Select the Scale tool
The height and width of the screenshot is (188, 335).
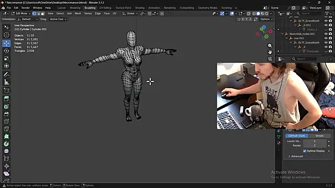coord(6,58)
